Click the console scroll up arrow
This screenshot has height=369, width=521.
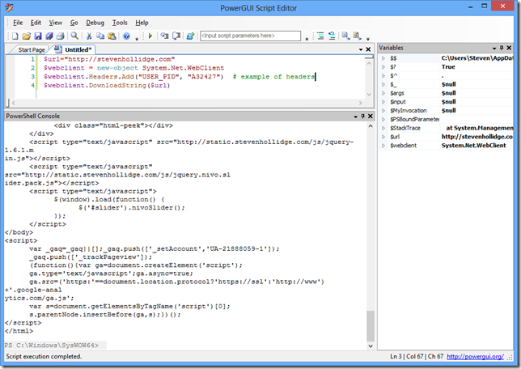371,126
